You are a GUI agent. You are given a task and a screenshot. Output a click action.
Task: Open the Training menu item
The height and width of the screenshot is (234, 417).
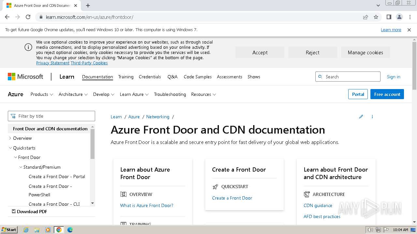(126, 77)
